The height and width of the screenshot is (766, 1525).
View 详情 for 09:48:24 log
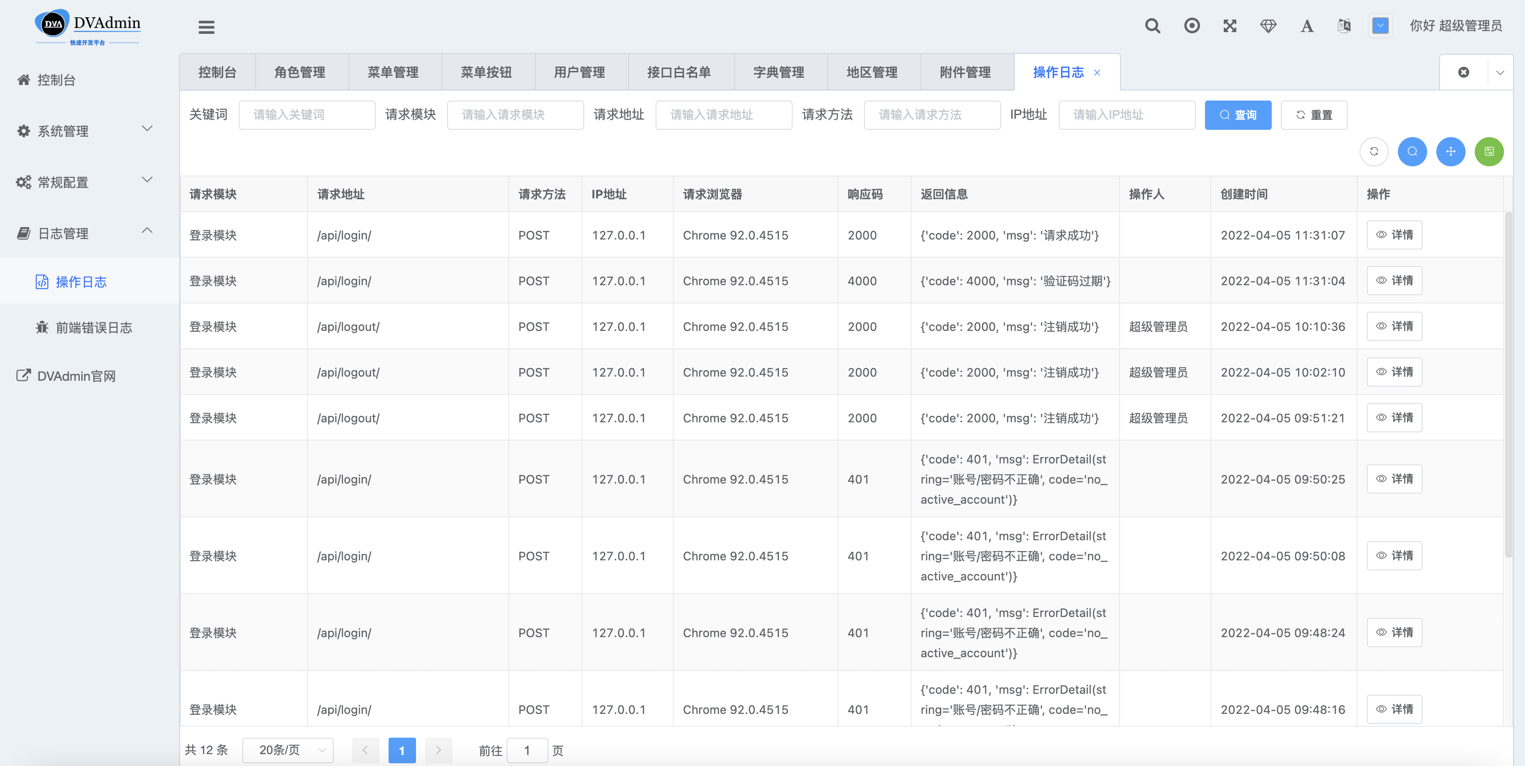coord(1394,633)
